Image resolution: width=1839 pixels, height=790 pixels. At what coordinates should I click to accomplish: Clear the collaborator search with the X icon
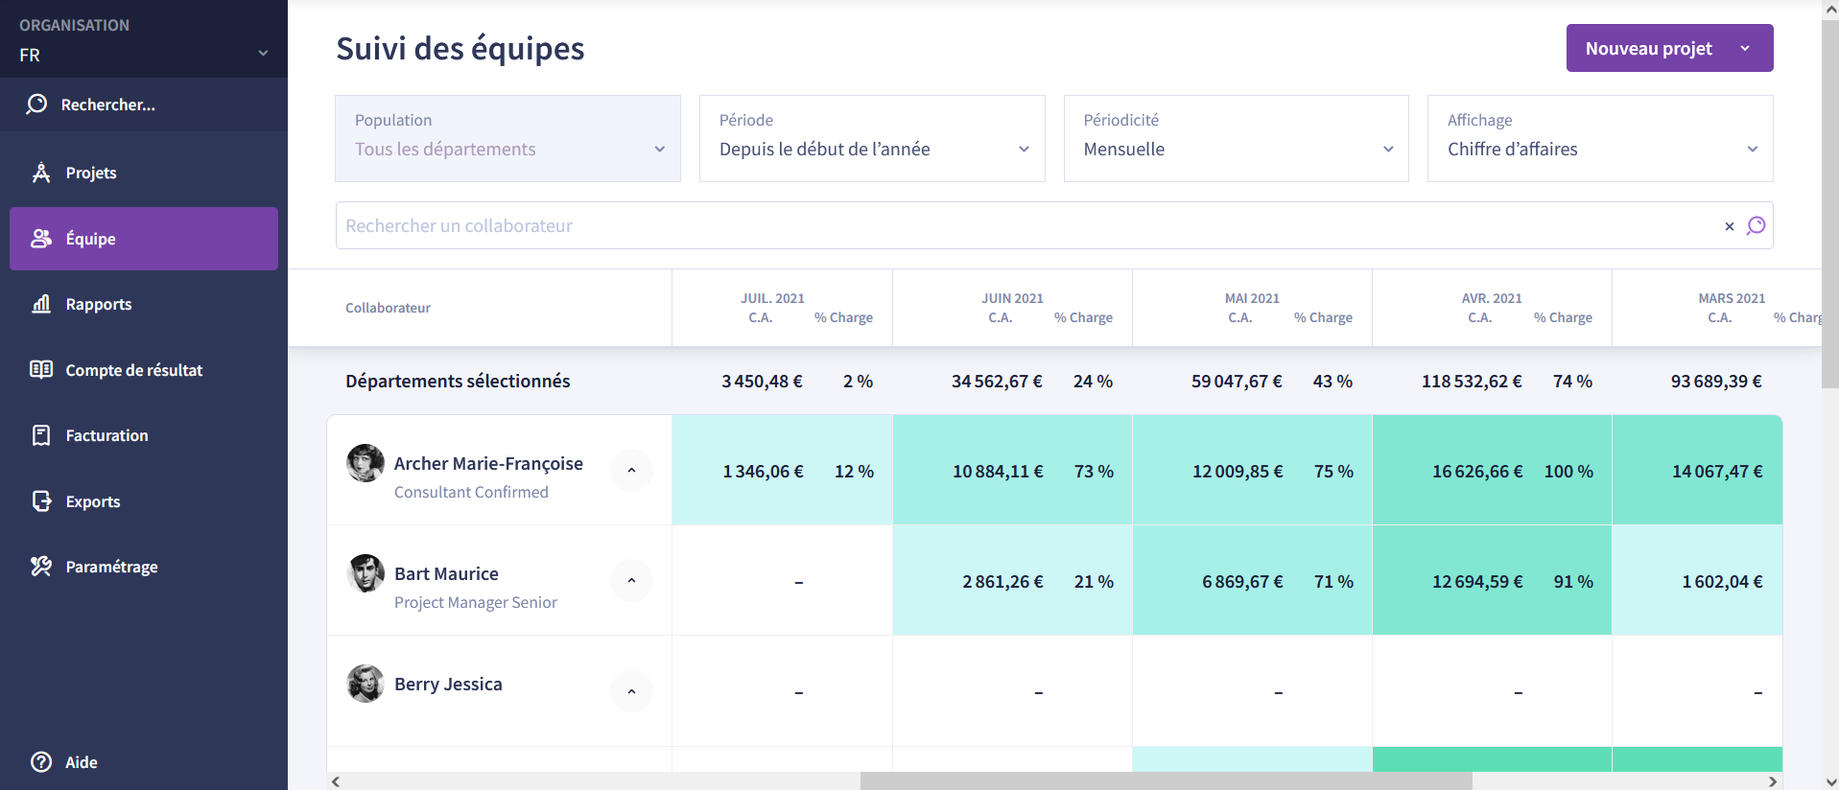(1730, 226)
